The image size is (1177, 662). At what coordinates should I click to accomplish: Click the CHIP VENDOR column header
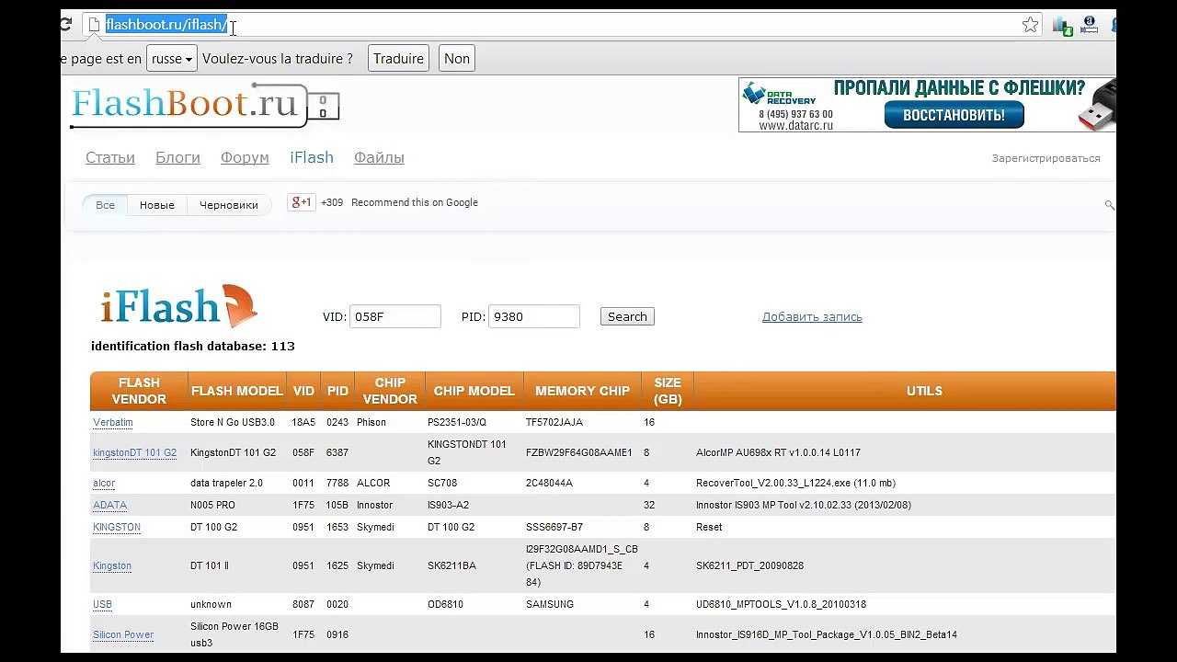point(390,391)
